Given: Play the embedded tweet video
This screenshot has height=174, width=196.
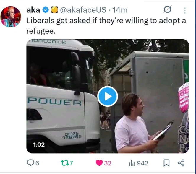Looking at the screenshot, I should tap(108, 96).
